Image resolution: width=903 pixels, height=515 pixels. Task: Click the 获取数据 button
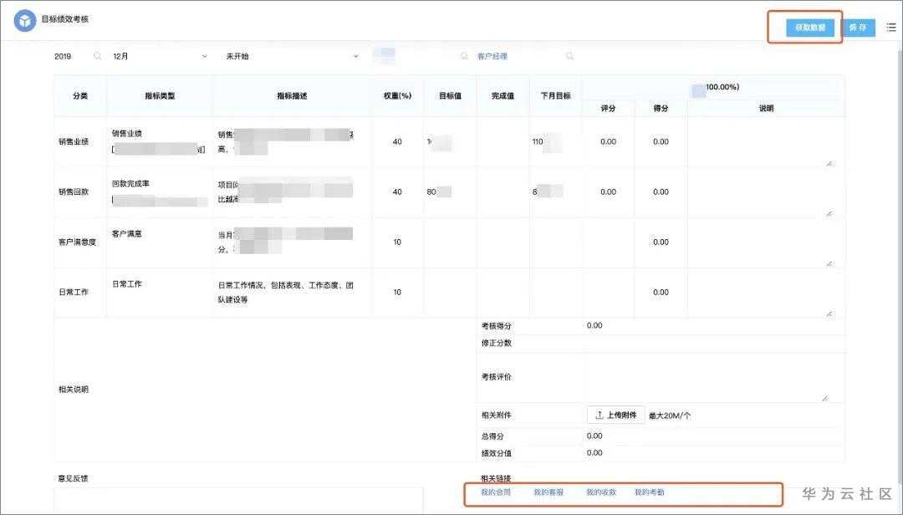809,27
